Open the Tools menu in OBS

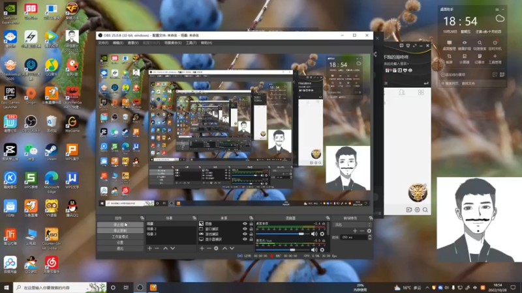click(191, 43)
